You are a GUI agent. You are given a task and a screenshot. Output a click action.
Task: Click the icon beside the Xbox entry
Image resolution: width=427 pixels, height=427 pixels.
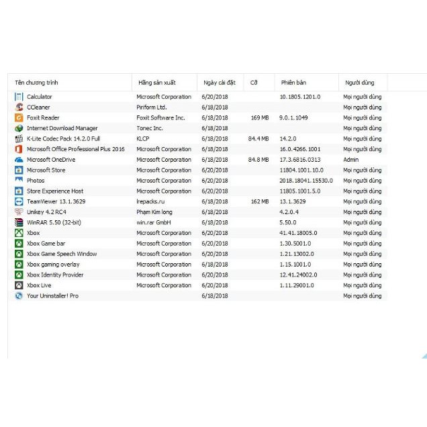coord(19,233)
